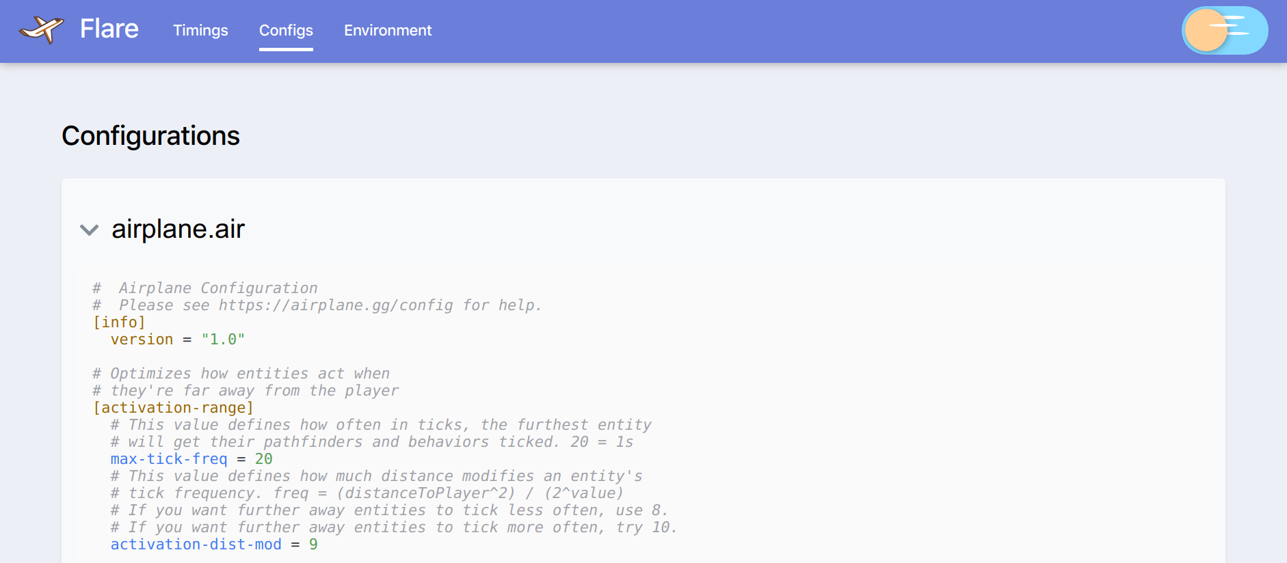Collapse the airplane.air section chevron
1287x563 pixels.
pyautogui.click(x=90, y=230)
